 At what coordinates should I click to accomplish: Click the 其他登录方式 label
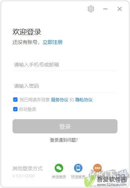pos(27,168)
